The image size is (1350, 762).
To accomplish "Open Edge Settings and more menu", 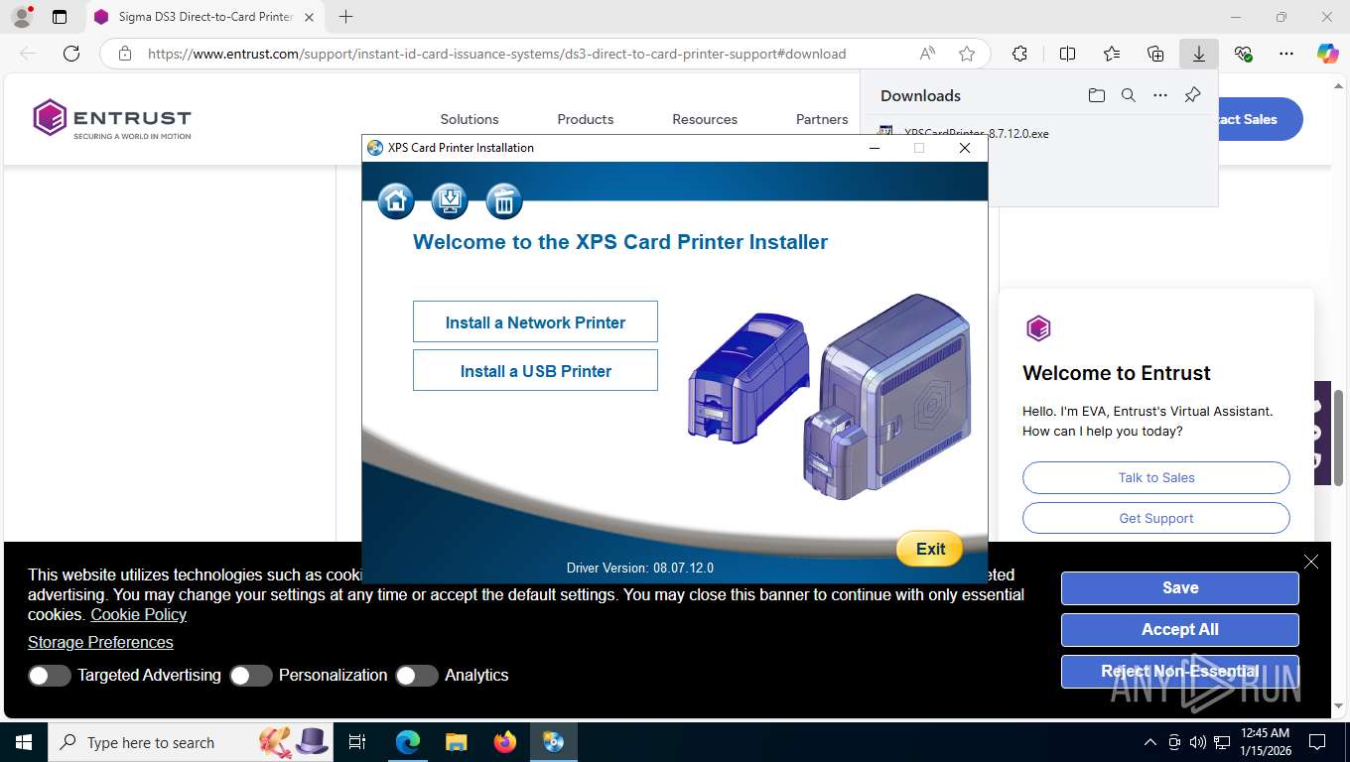I will (x=1286, y=54).
